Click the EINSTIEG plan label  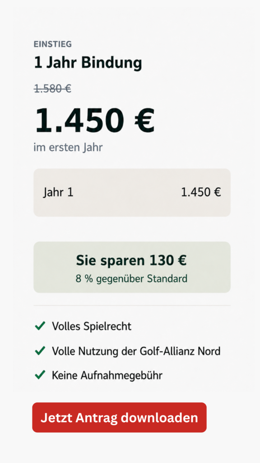point(53,44)
